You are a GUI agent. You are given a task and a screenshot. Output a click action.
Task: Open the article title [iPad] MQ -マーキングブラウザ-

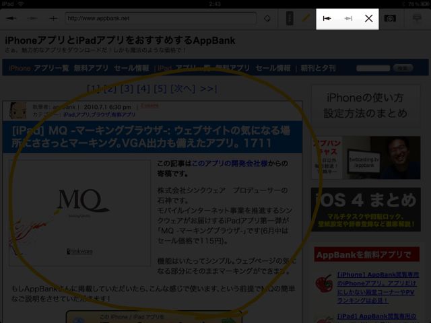tap(151, 137)
